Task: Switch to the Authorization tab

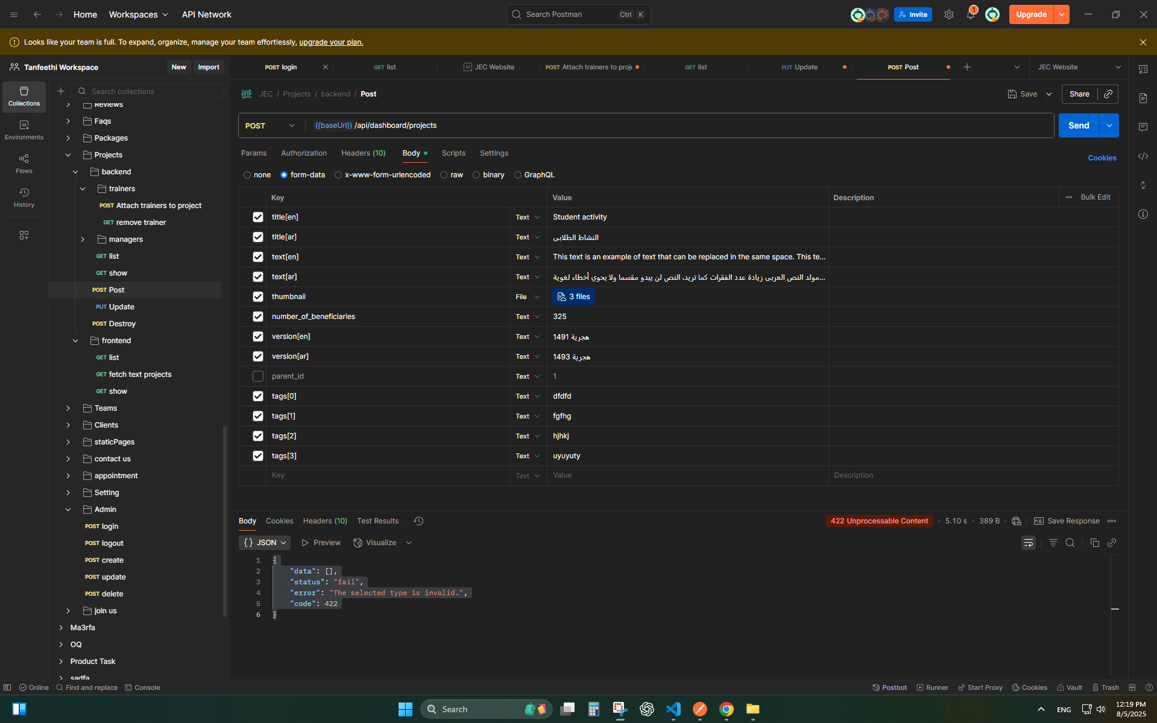Action: coord(303,153)
